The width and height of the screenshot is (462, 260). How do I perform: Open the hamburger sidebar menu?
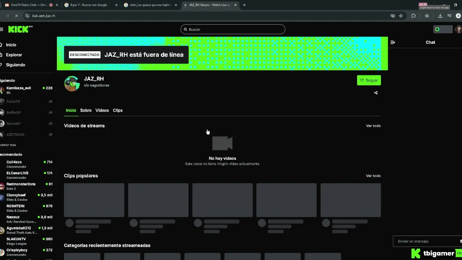point(2,29)
